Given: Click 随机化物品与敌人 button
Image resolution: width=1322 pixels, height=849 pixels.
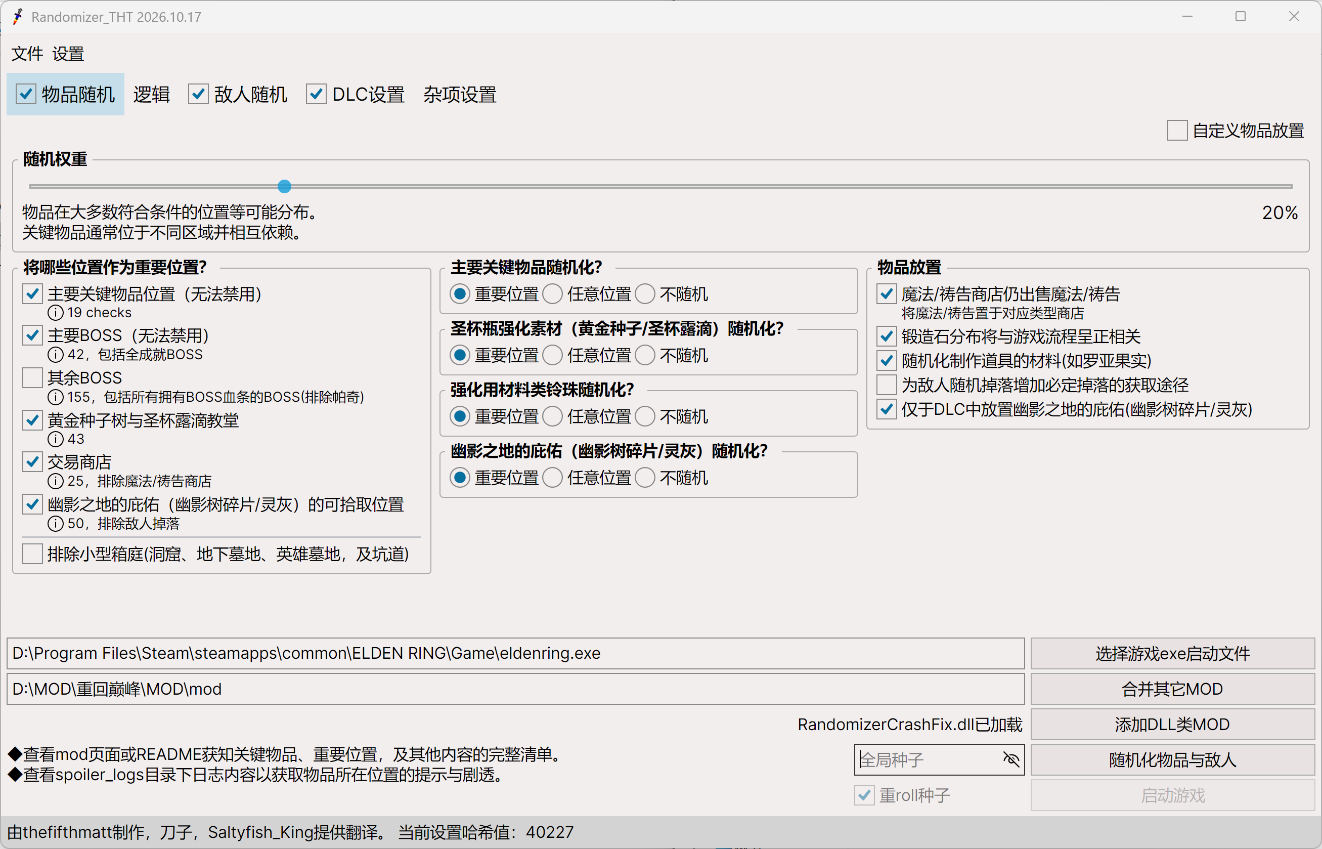Looking at the screenshot, I should (1172, 759).
